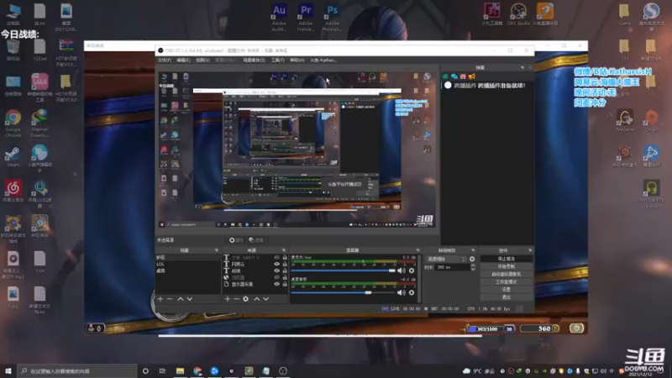The image size is (672, 378).
Task: Open Adobe Premiere desktop shortcut
Action: pyautogui.click(x=306, y=17)
